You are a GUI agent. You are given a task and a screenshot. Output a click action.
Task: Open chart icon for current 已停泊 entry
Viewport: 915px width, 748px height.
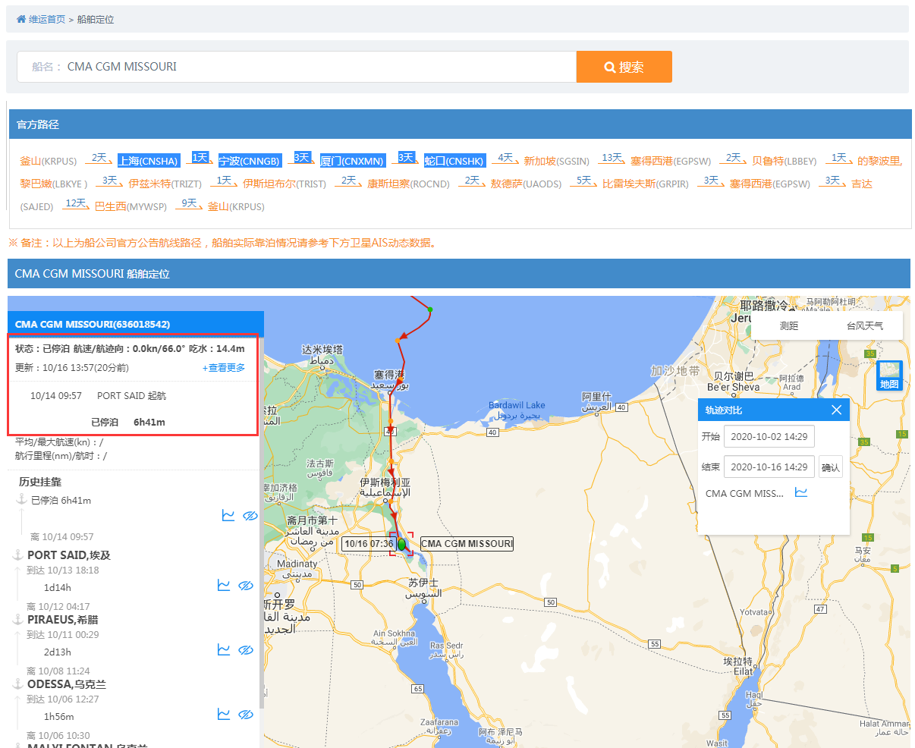point(228,516)
